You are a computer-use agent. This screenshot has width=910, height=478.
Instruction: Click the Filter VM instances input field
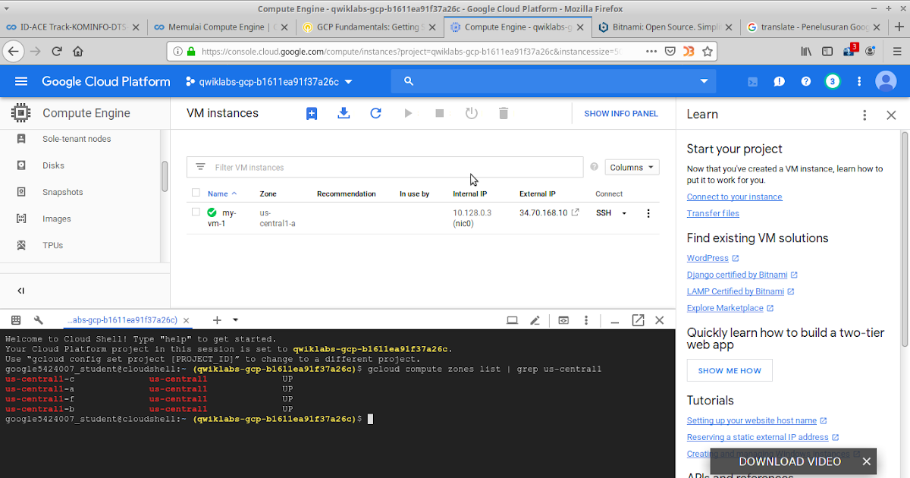pos(385,167)
